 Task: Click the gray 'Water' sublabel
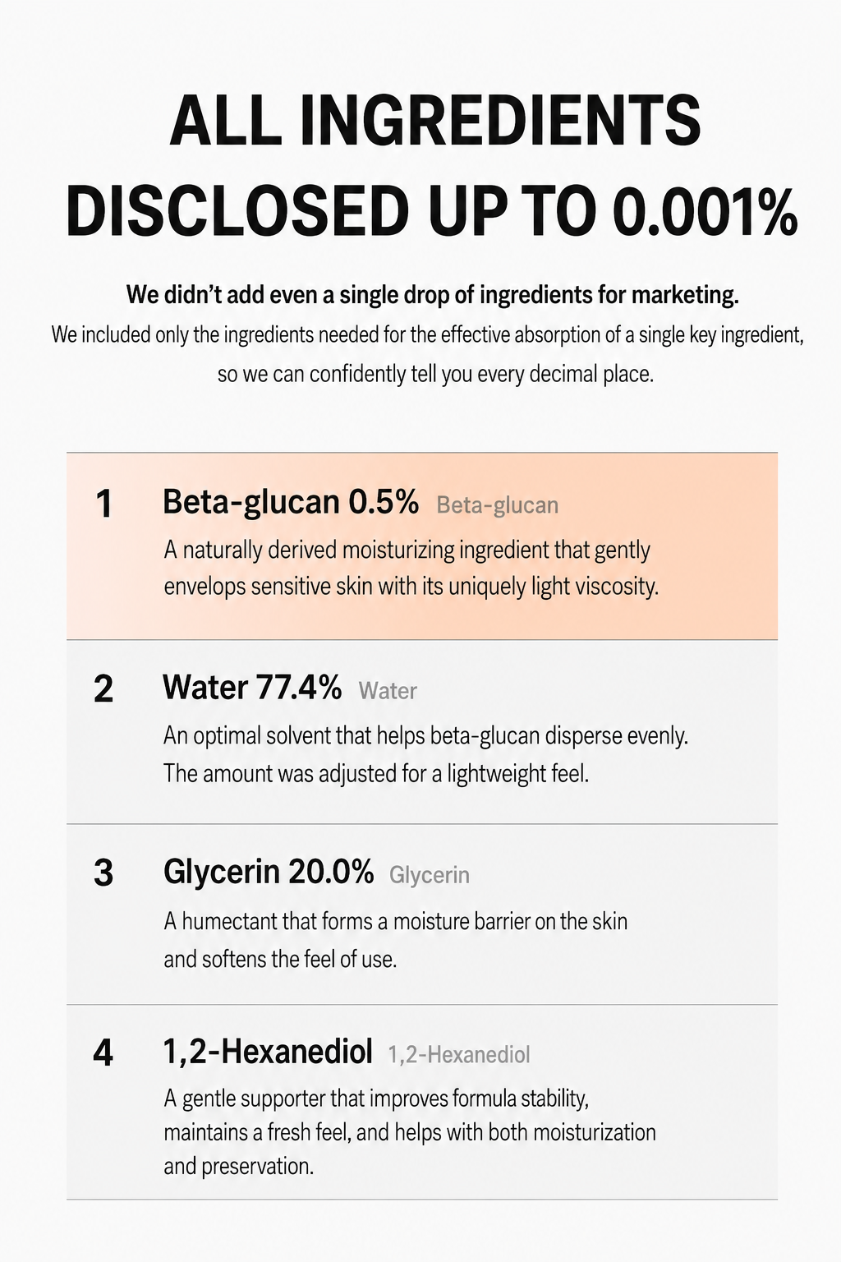388,691
